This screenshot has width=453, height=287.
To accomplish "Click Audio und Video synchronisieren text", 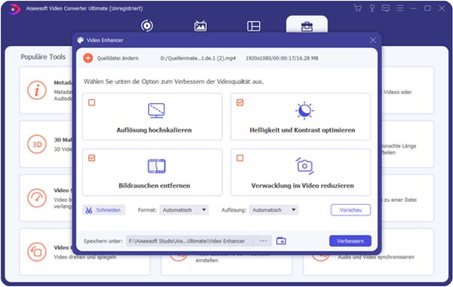I will [376, 257].
